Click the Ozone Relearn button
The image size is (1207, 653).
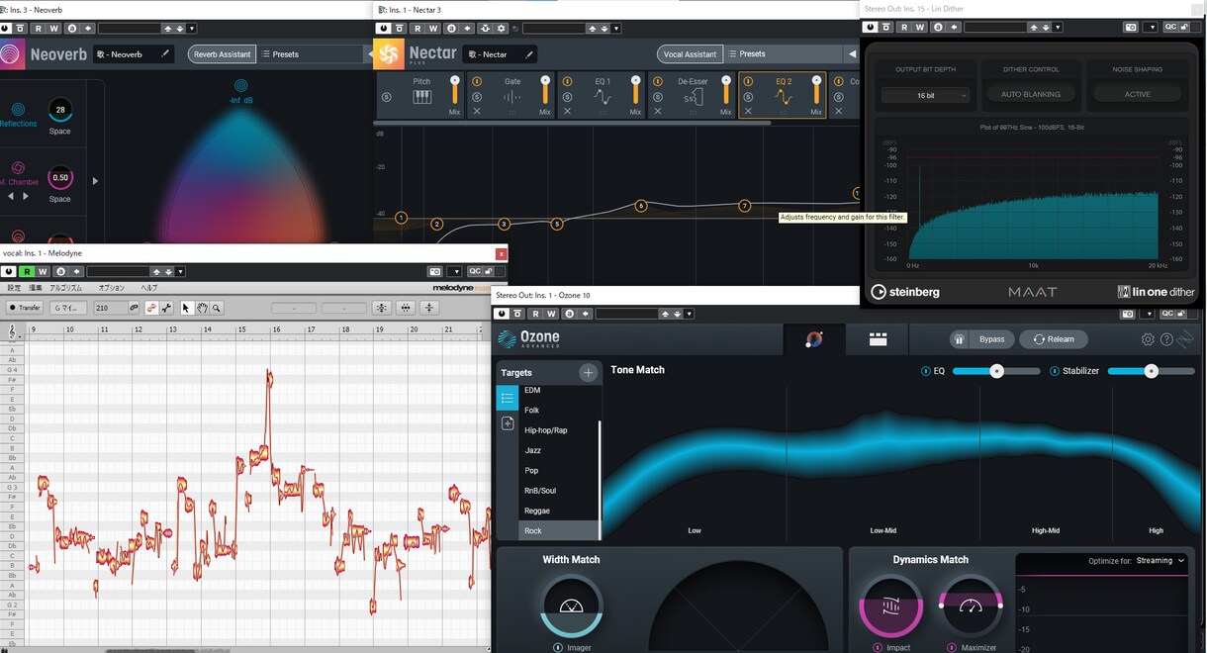point(1054,339)
